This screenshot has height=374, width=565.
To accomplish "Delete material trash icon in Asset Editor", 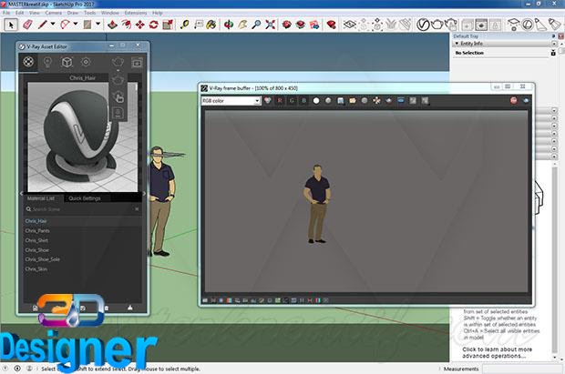I will click(107, 308).
